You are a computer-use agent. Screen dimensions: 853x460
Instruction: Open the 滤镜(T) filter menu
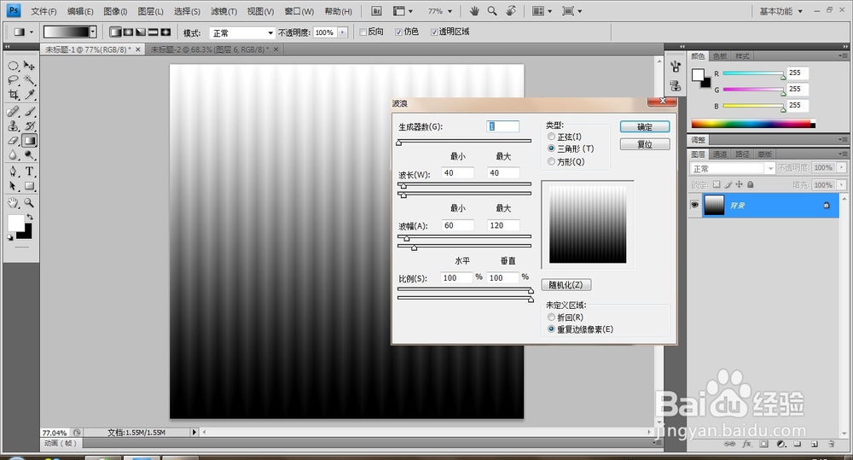[x=223, y=11]
